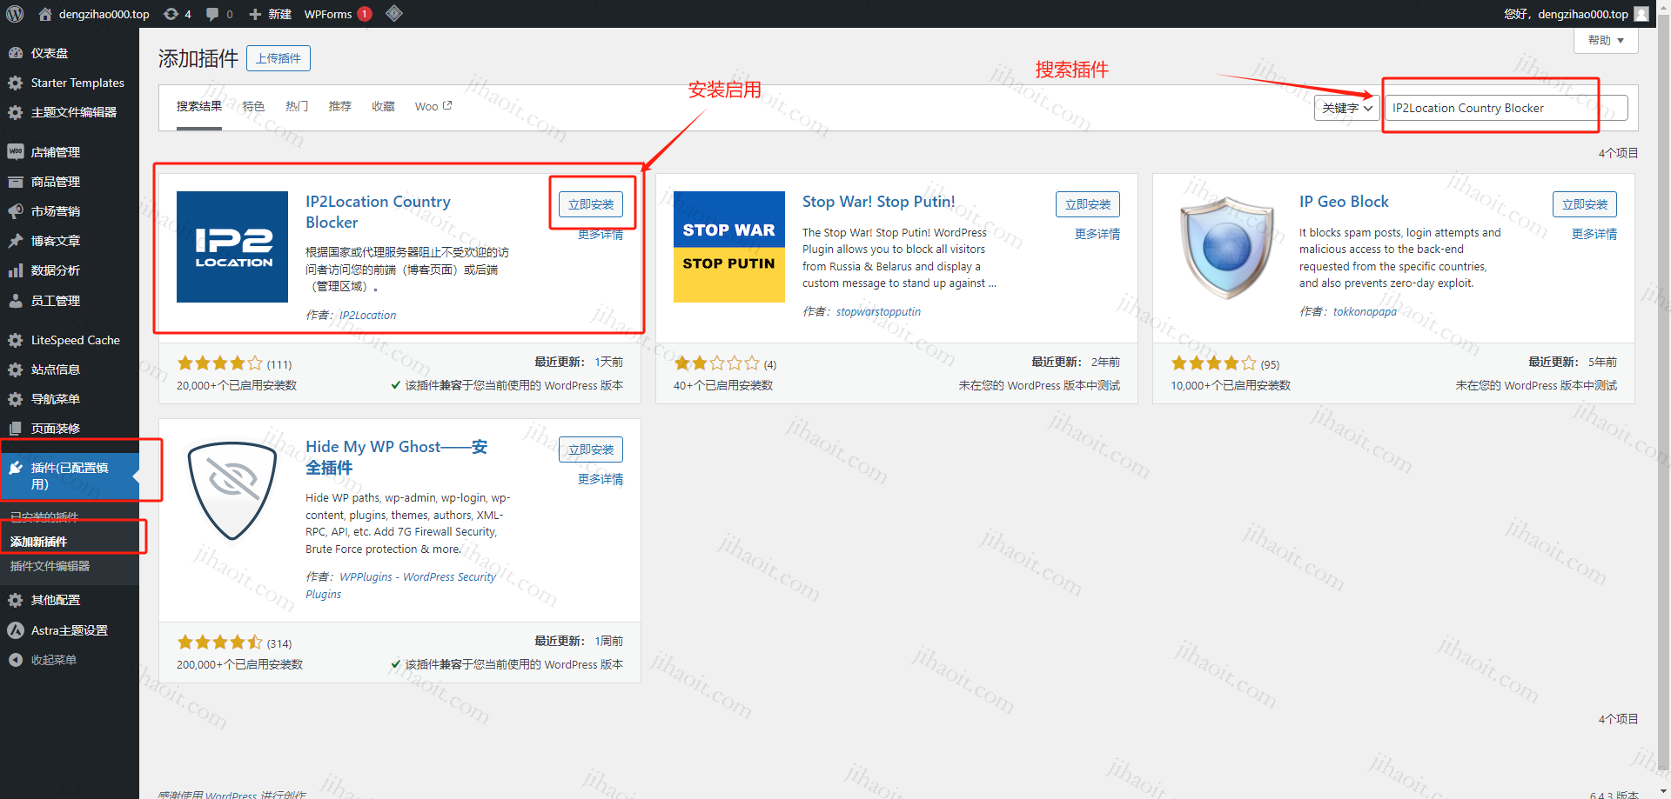Open the Woo tab link
Screen dimensions: 1671x799
click(433, 106)
